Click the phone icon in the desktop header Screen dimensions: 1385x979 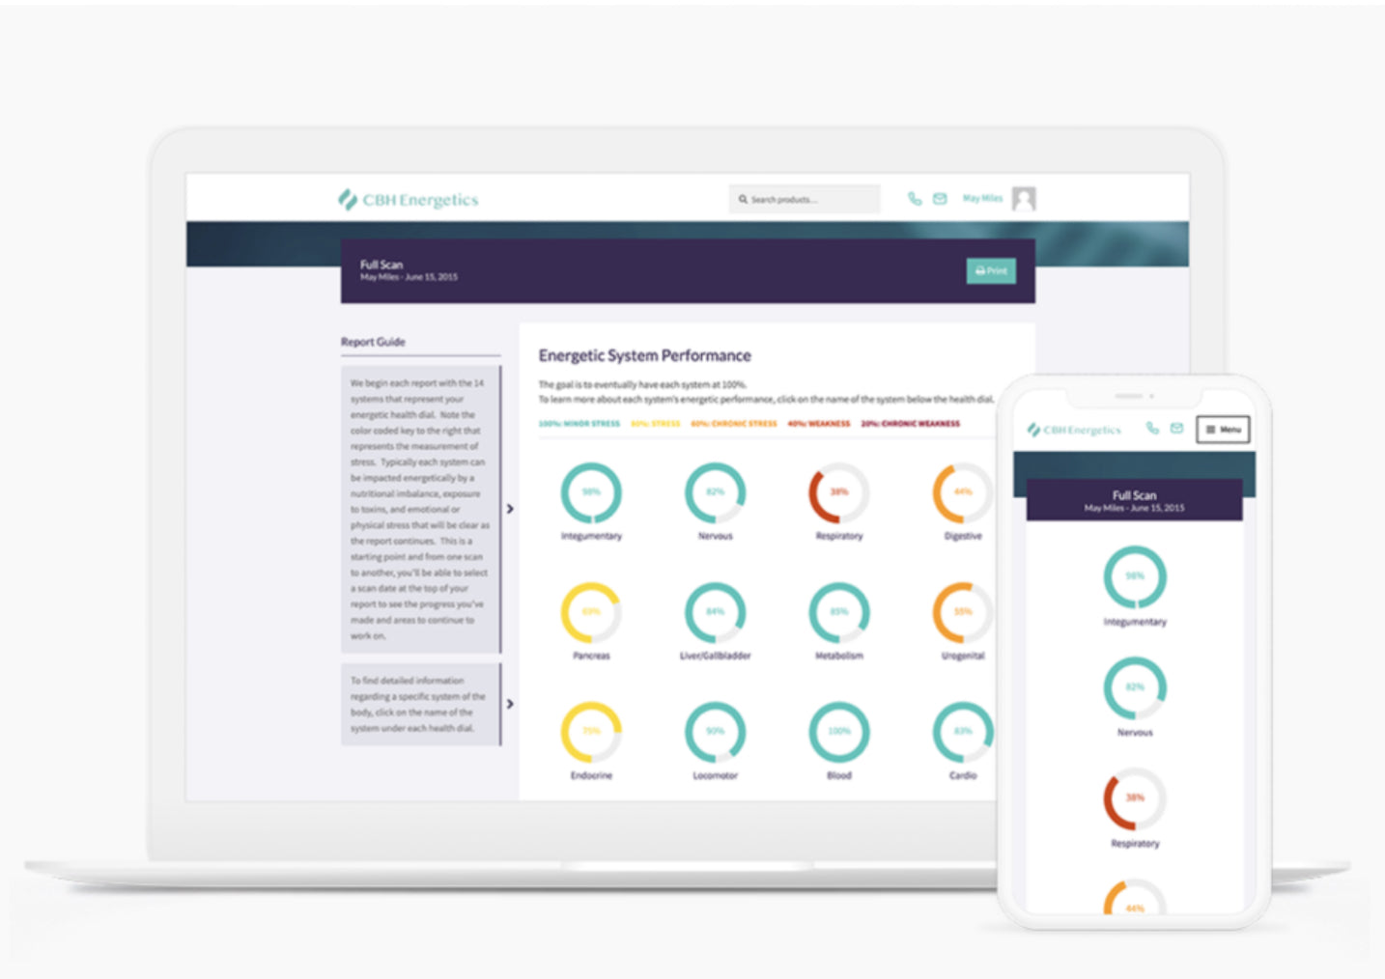914,199
